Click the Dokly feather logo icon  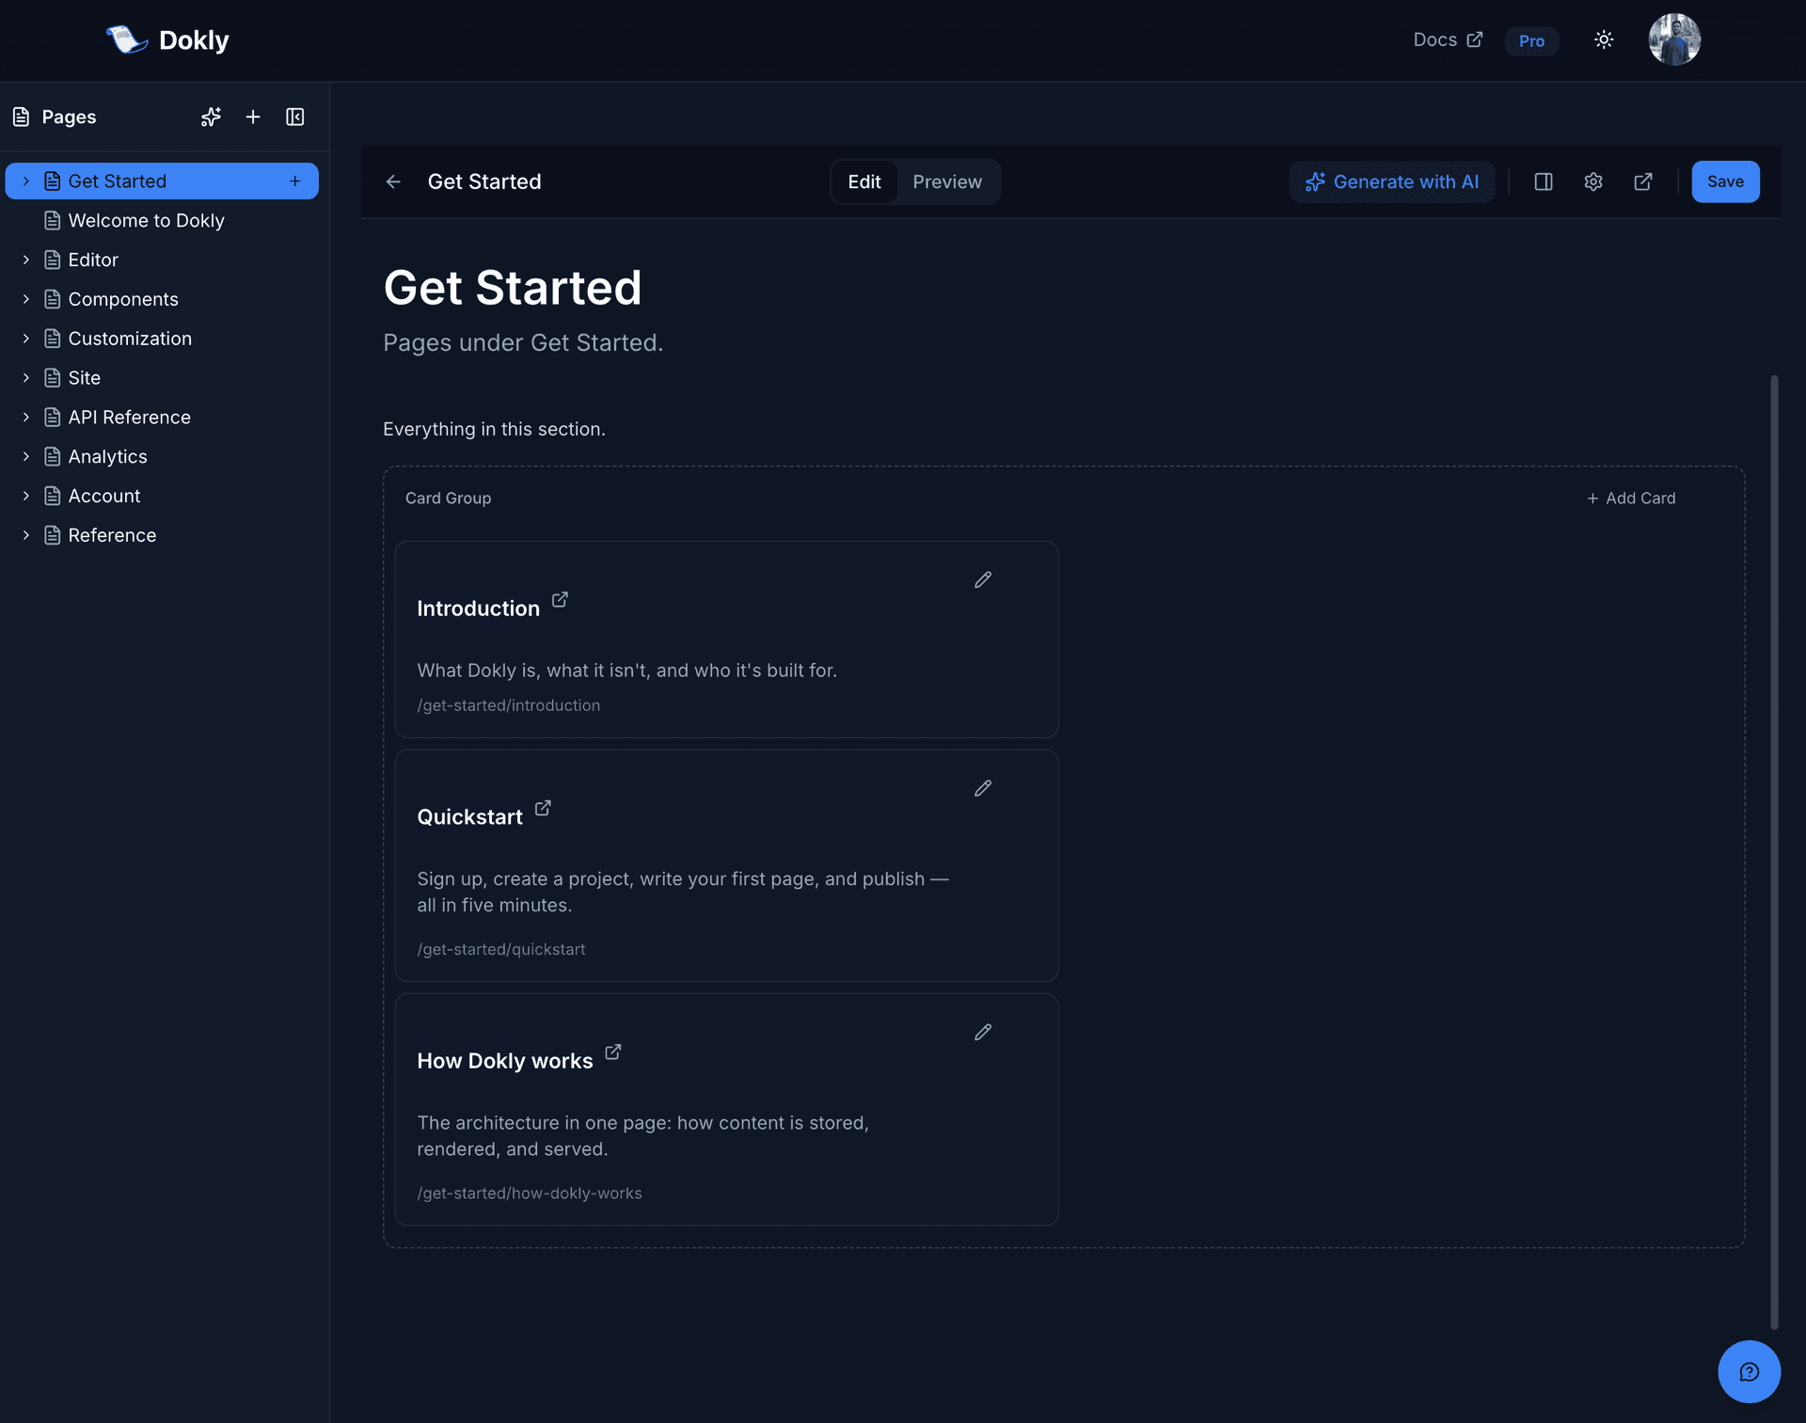pos(127,40)
